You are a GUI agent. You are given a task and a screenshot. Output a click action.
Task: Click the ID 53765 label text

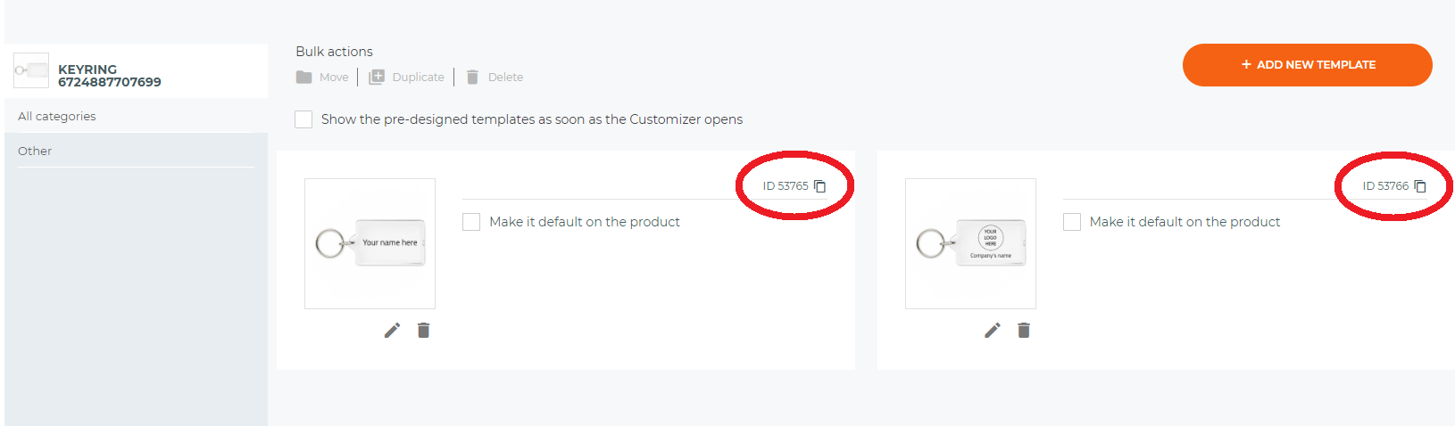786,186
